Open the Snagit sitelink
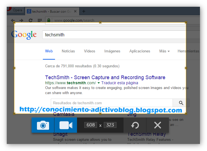 [60, 134]
